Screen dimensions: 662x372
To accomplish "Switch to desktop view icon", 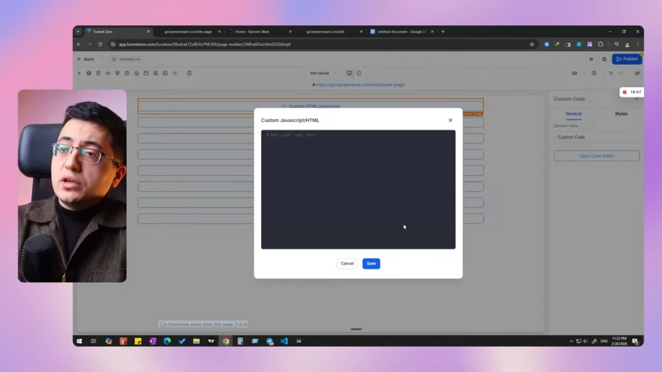I will pyautogui.click(x=350, y=73).
